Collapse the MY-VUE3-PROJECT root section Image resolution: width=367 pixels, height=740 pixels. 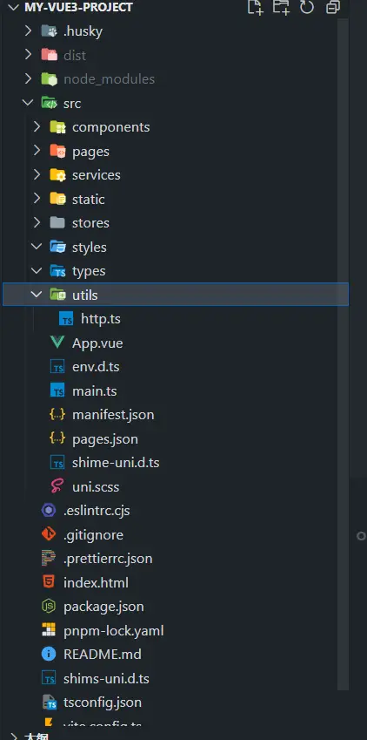coord(14,7)
